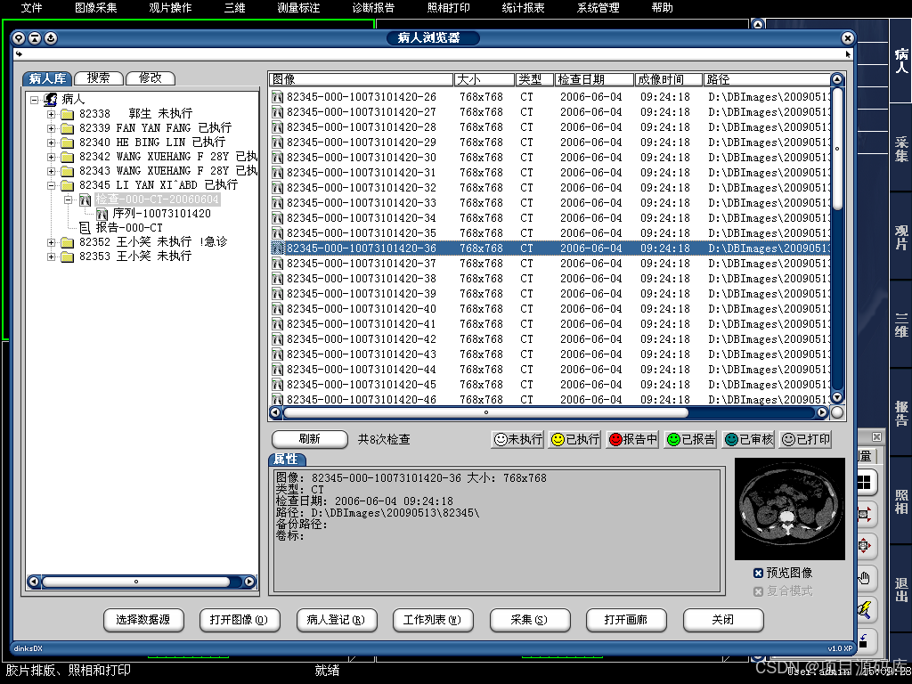This screenshot has height=684, width=912.
Task: Expand patient 82342 WANG XUEHANG node
Action: pyautogui.click(x=51, y=157)
